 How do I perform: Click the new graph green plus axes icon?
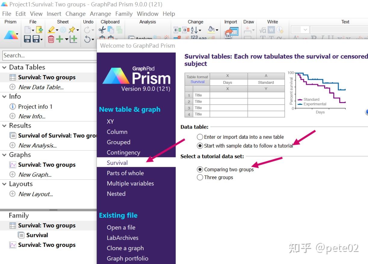pyautogui.click(x=73, y=39)
